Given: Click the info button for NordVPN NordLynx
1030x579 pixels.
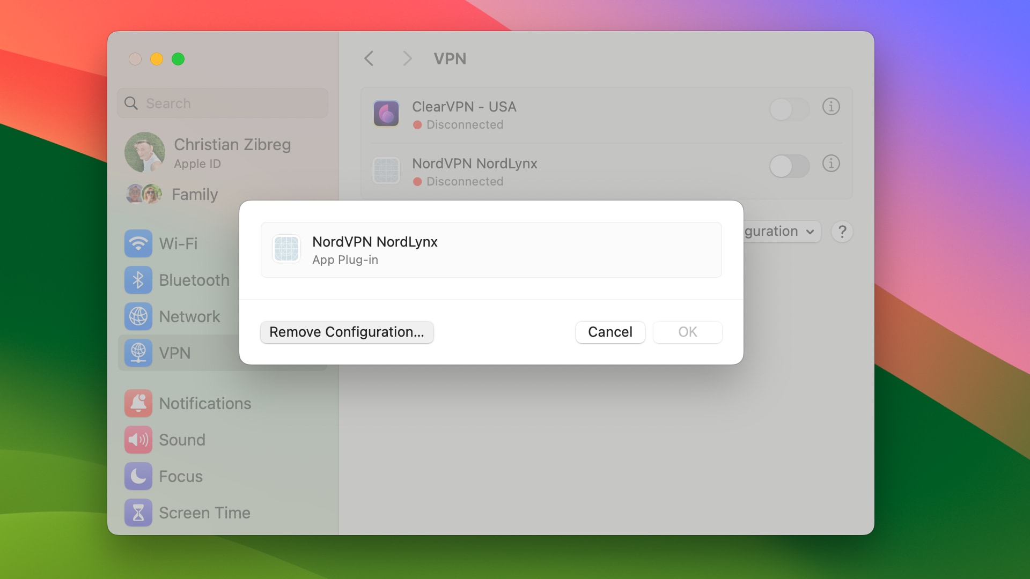Looking at the screenshot, I should click(x=831, y=164).
